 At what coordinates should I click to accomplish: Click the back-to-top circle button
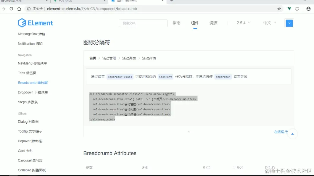[292, 134]
